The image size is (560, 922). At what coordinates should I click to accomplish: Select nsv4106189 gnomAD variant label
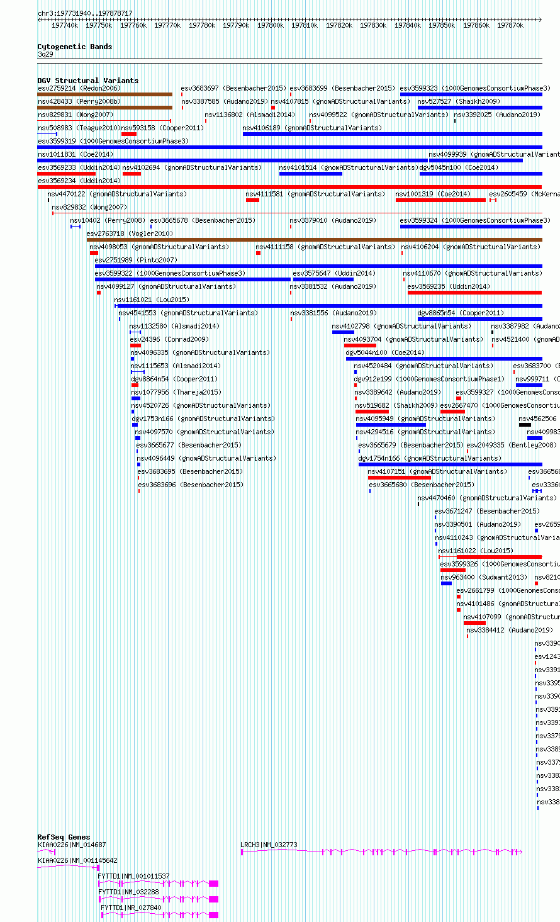click(312, 128)
